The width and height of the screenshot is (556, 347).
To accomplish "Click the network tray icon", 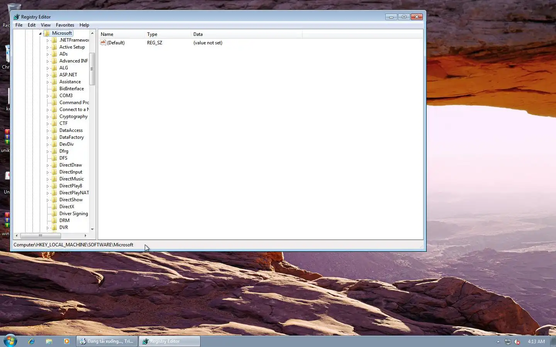I will click(507, 342).
